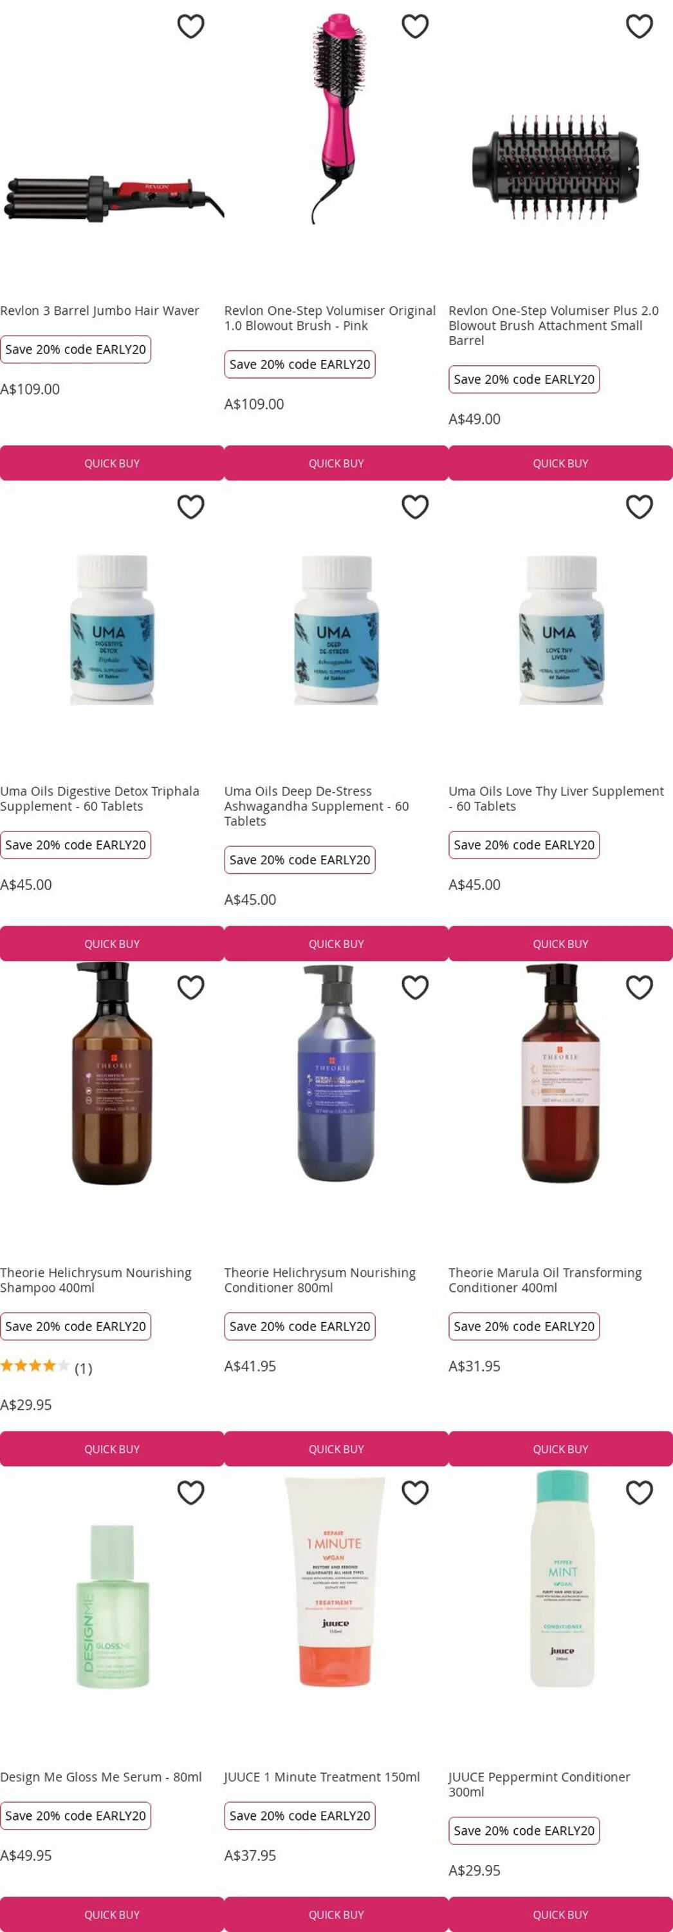Open the Design Me Gloss Me Serum bottle image
This screenshot has width=673, height=1932.
pyautogui.click(x=113, y=1607)
